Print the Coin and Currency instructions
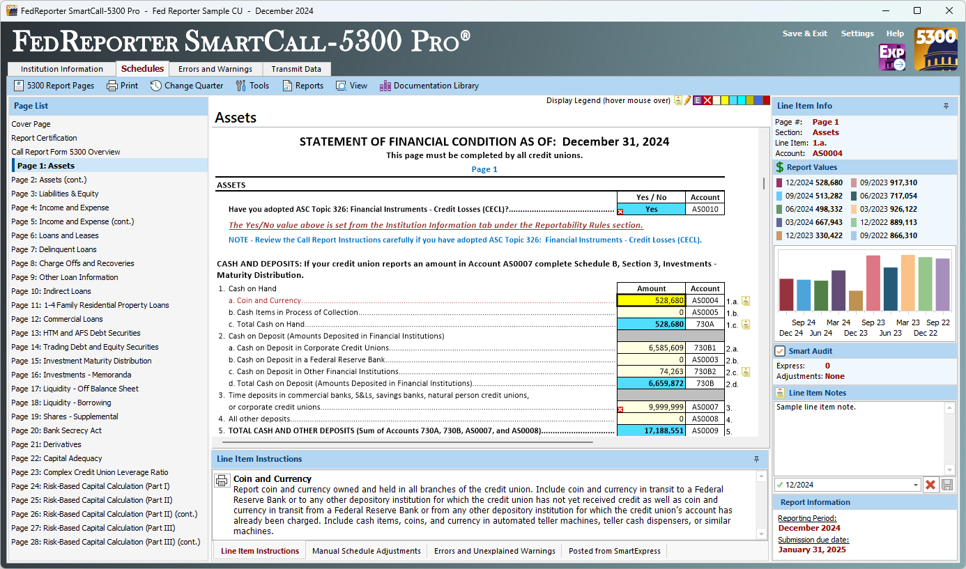Viewport: 966px width, 569px height. pyautogui.click(x=222, y=481)
